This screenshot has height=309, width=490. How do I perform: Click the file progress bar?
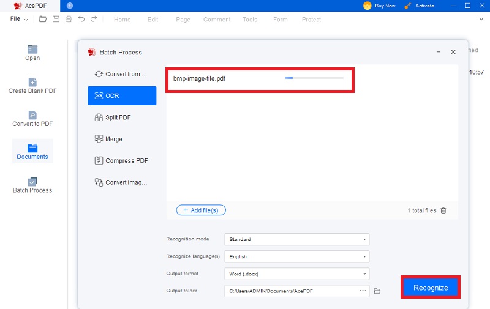coord(314,78)
